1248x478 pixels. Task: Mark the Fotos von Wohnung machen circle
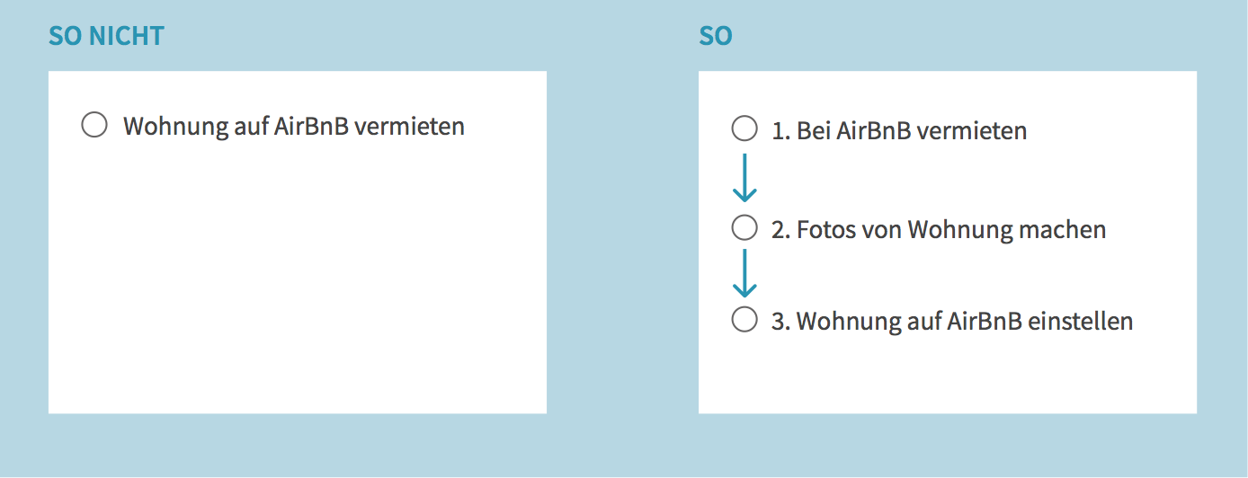pyautogui.click(x=744, y=228)
